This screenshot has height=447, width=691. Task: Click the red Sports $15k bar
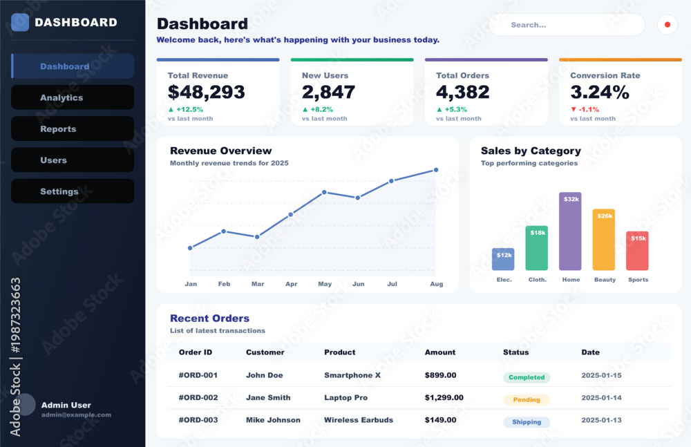pos(637,251)
